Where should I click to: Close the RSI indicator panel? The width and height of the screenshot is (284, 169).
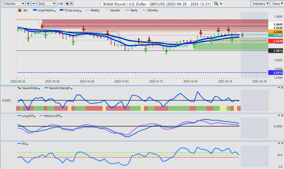click(x=282, y=143)
